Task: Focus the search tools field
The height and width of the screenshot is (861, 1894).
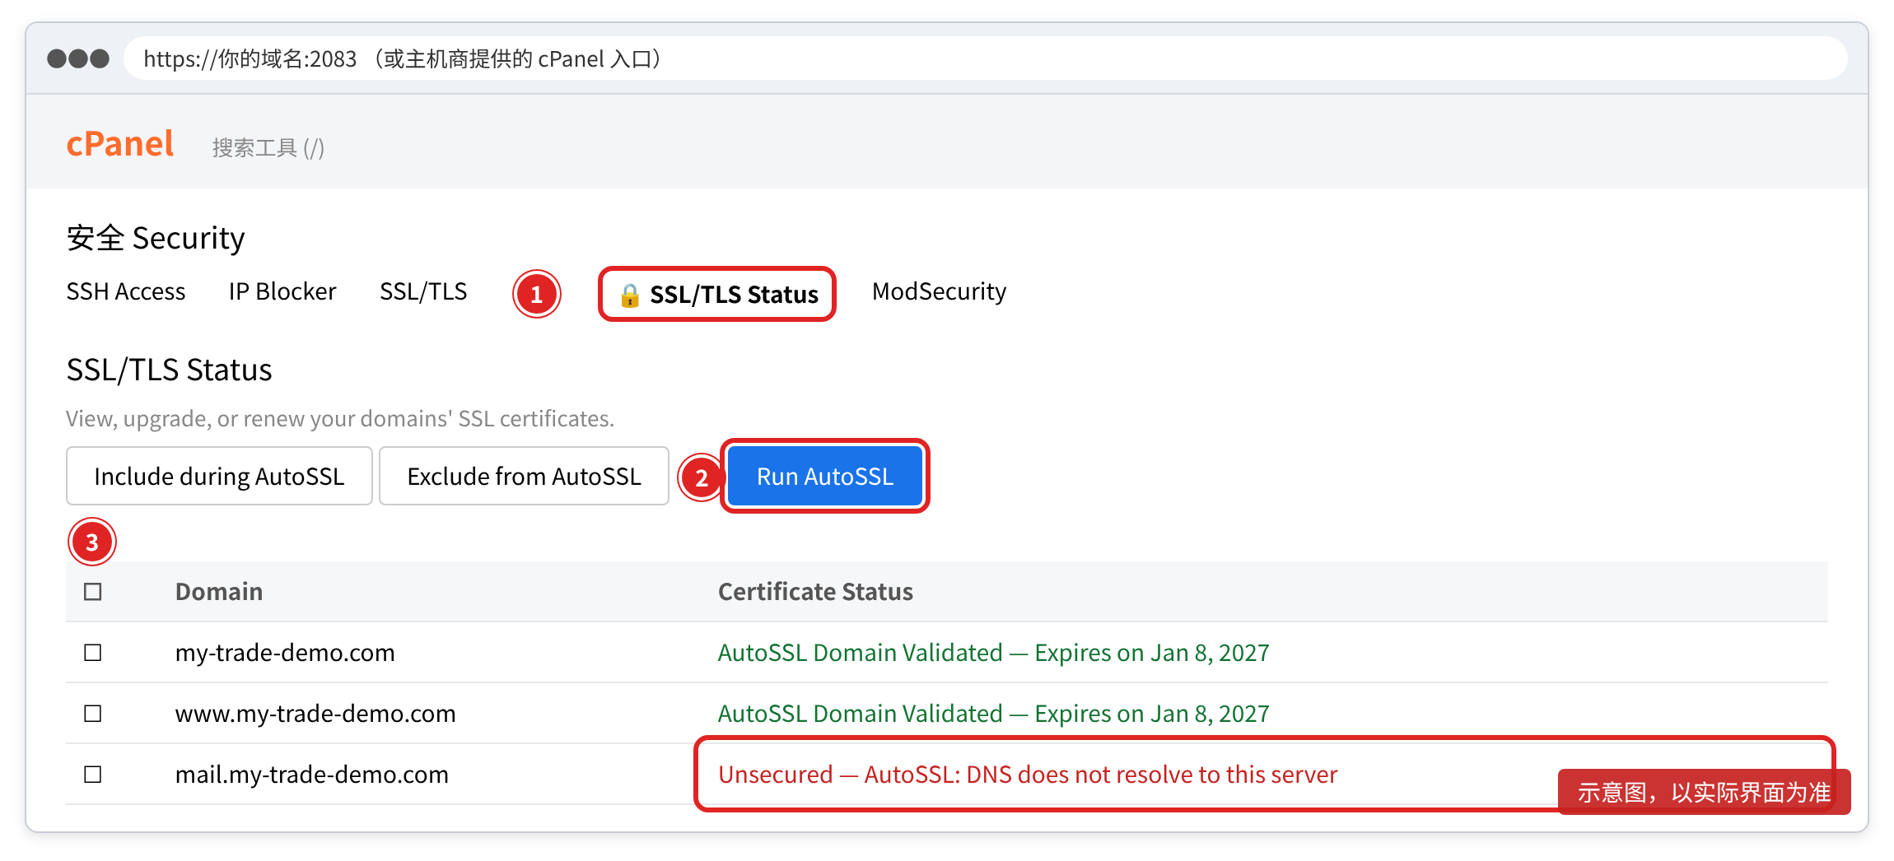Action: pyautogui.click(x=268, y=147)
